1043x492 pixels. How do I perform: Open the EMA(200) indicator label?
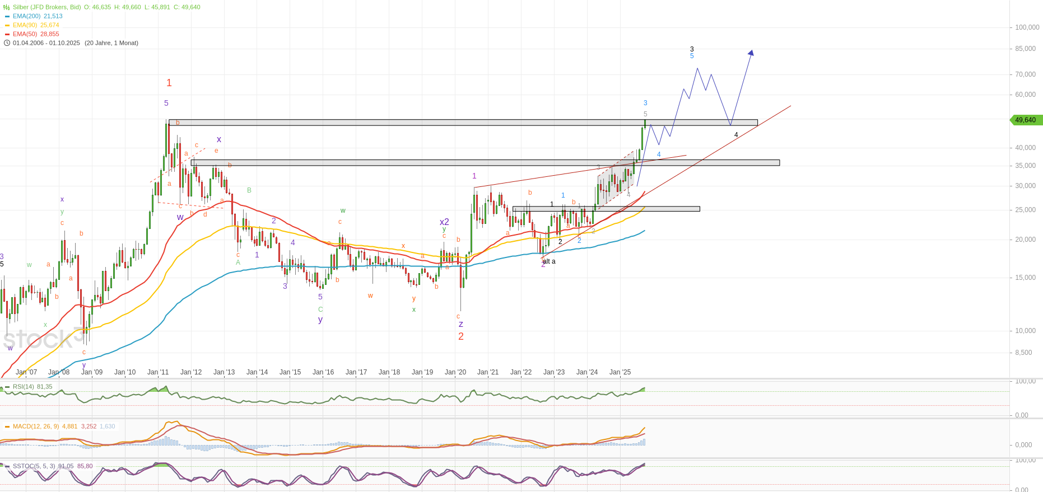pyautogui.click(x=26, y=16)
